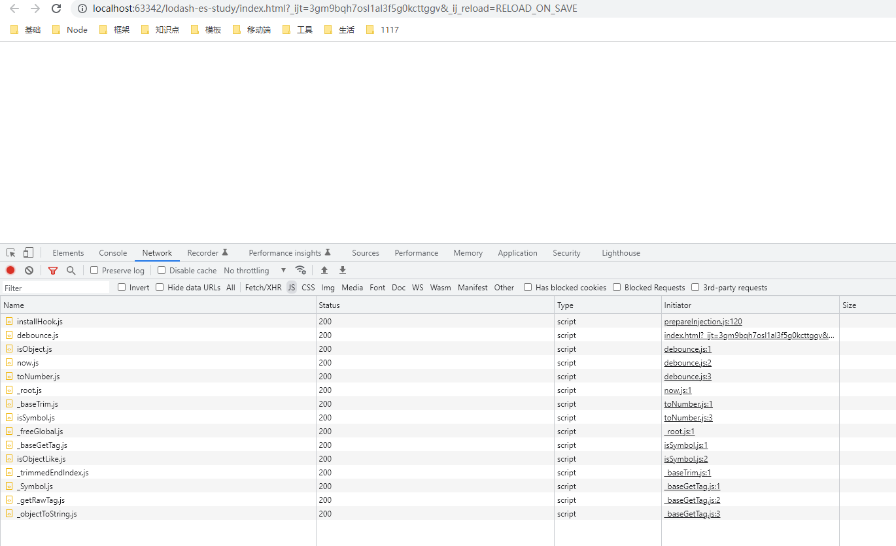The image size is (896, 546).
Task: Toggle the Hide data URLs checkbox
Action: [x=160, y=287]
